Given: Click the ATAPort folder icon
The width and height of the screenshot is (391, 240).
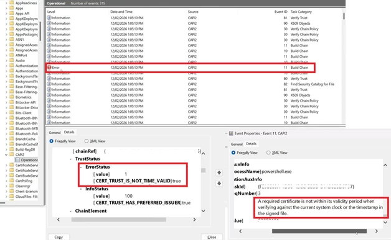Looking at the screenshot, I should [11, 55].
